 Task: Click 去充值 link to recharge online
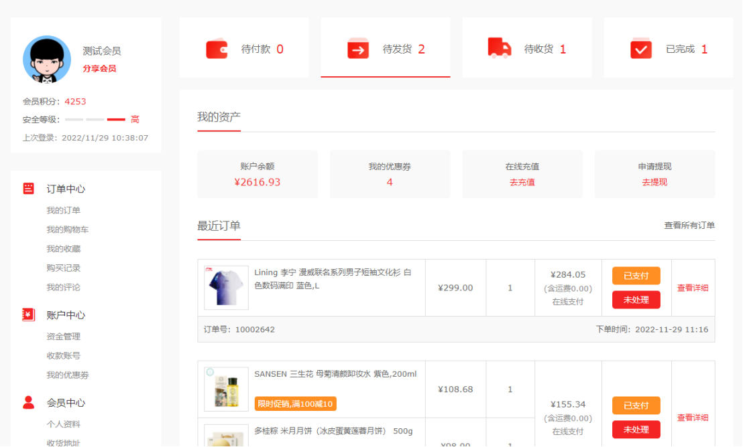tap(522, 182)
